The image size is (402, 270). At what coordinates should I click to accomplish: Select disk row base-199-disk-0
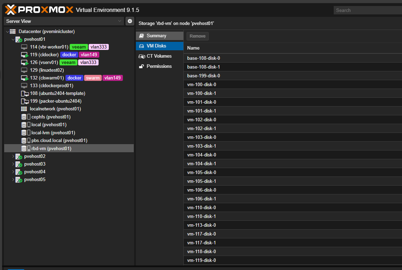[293, 76]
